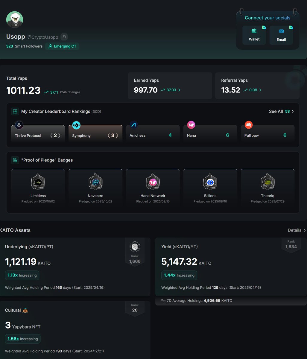Click the Referral Yaps trend arrow icon
The width and height of the screenshot is (307, 359).
pyautogui.click(x=245, y=90)
